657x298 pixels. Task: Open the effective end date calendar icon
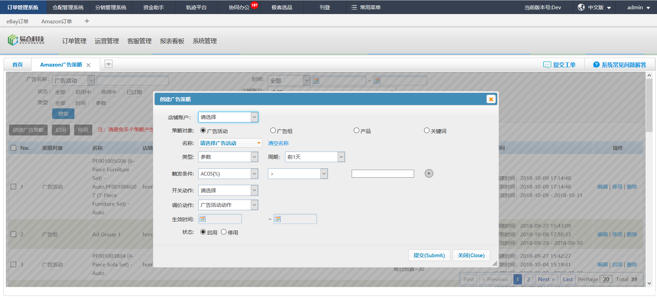[x=278, y=219]
